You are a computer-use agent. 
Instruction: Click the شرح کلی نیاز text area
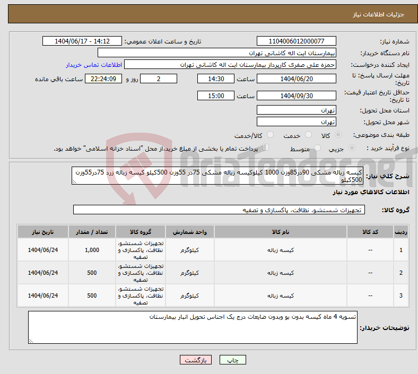[x=217, y=177]
